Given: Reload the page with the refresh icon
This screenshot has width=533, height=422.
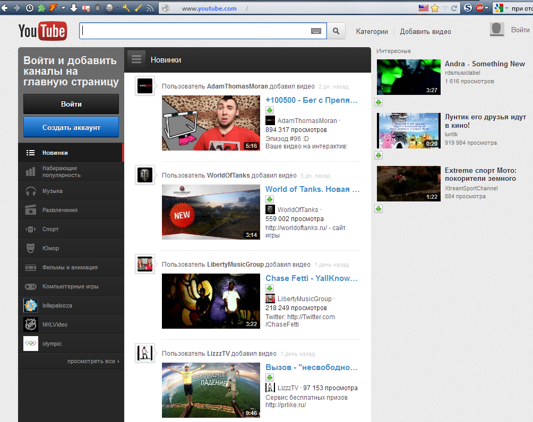Looking at the screenshot, I should coord(454,8).
